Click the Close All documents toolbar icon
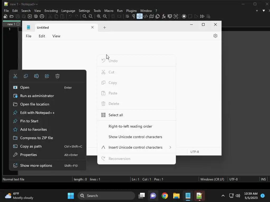This screenshot has width=270, height=202. point(36,16)
